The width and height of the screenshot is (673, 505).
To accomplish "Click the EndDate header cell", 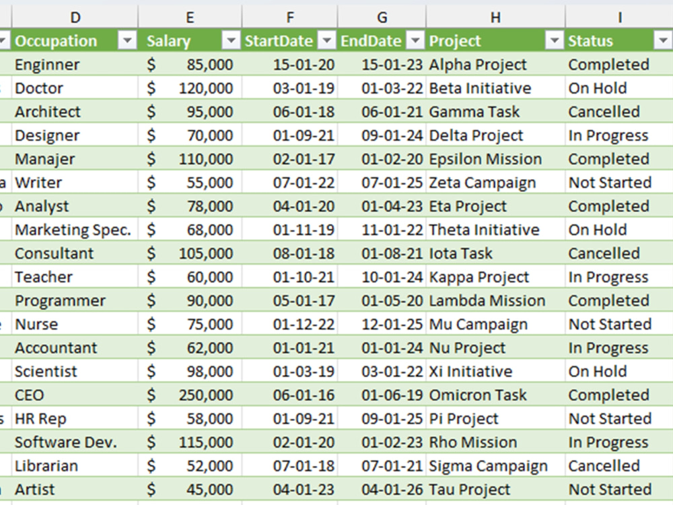I will click(x=382, y=41).
